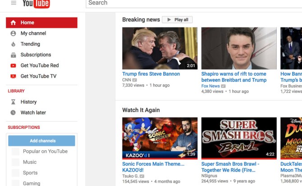Visit CNN channel name
The height and width of the screenshot is (186, 302).
pyautogui.click(x=127, y=80)
